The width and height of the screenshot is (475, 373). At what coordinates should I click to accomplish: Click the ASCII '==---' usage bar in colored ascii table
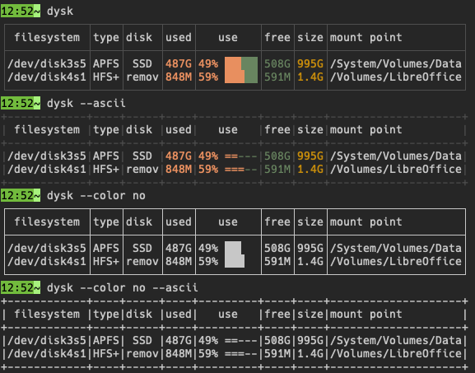point(241,156)
